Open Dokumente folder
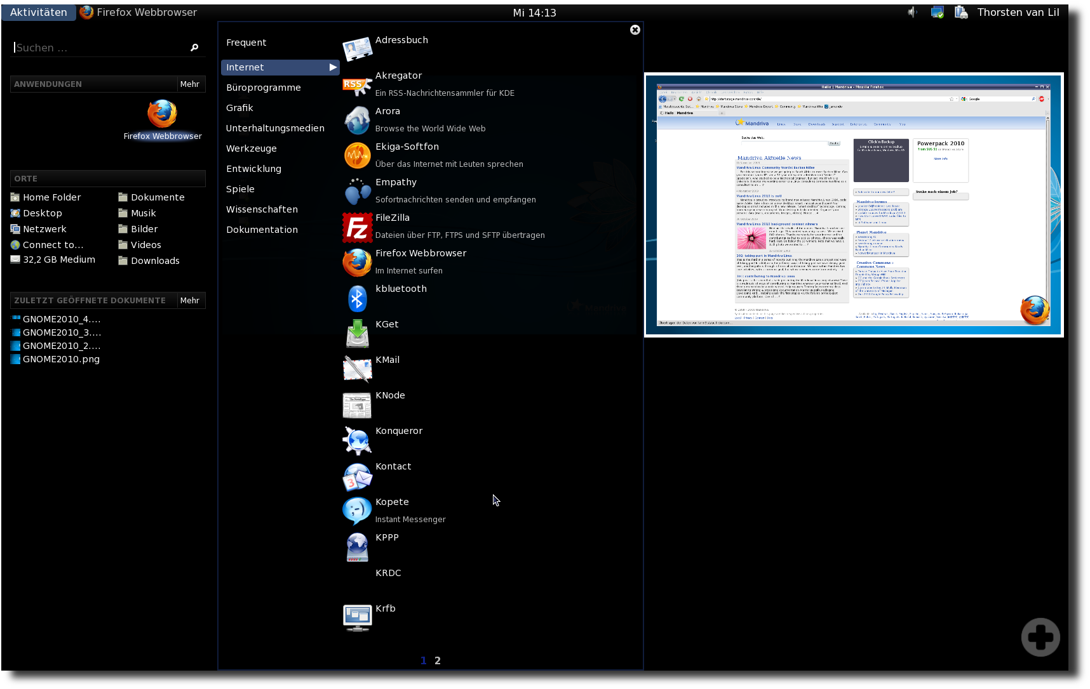 [x=151, y=197]
